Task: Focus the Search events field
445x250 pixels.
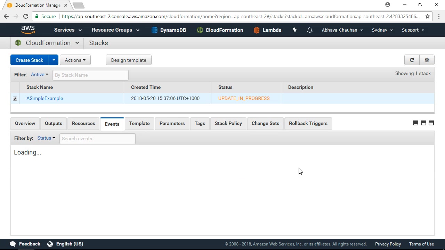Action: [97, 139]
